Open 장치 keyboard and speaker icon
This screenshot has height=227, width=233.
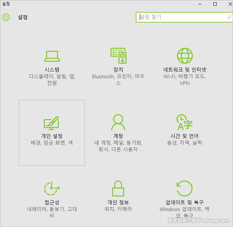[x=118, y=56]
